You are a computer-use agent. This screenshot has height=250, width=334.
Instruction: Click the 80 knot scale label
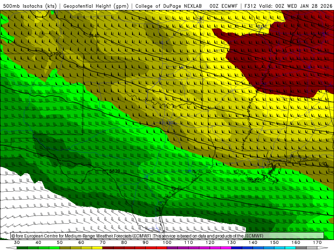coord(124,242)
